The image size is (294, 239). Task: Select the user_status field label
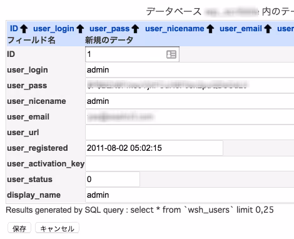pyautogui.click(x=29, y=180)
